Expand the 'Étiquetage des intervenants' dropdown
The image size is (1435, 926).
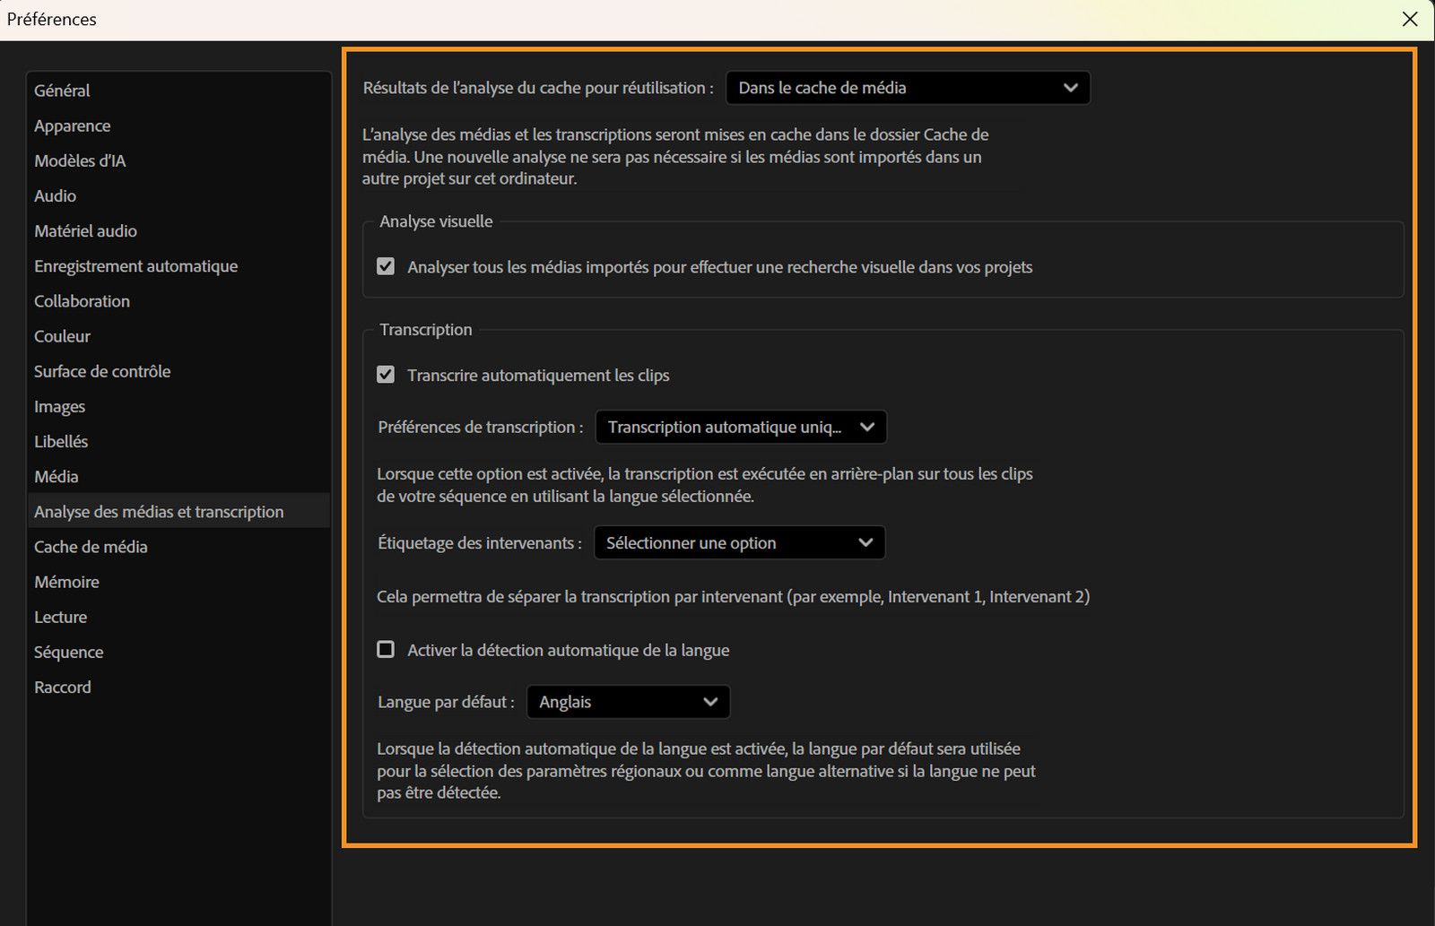pos(738,542)
